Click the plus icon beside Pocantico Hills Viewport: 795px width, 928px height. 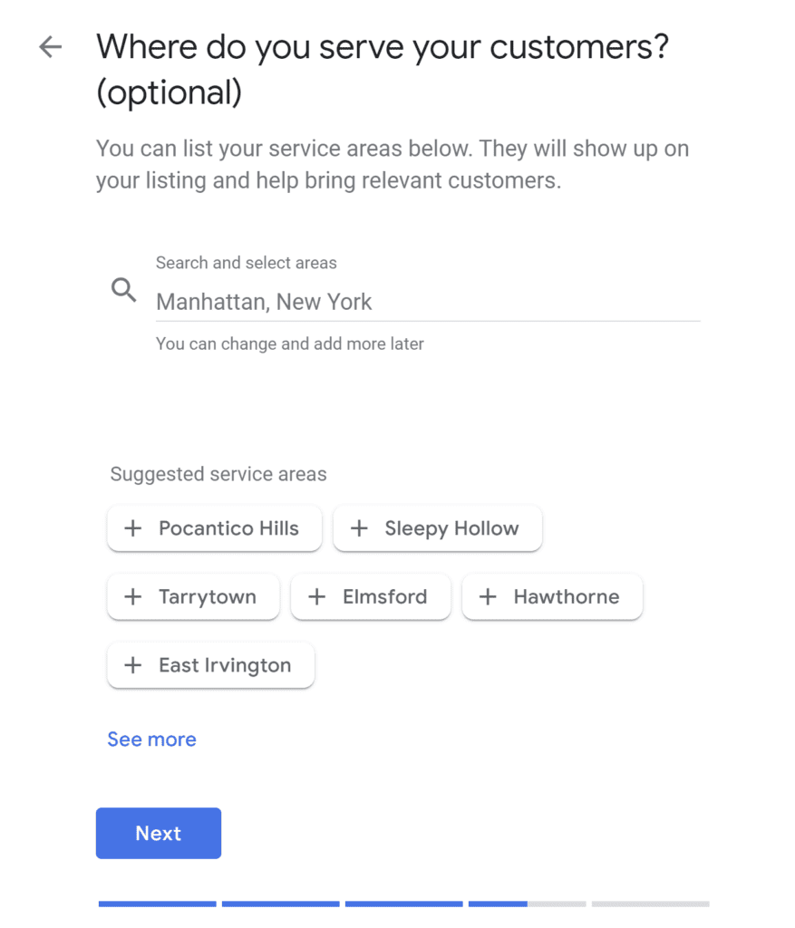pyautogui.click(x=133, y=528)
